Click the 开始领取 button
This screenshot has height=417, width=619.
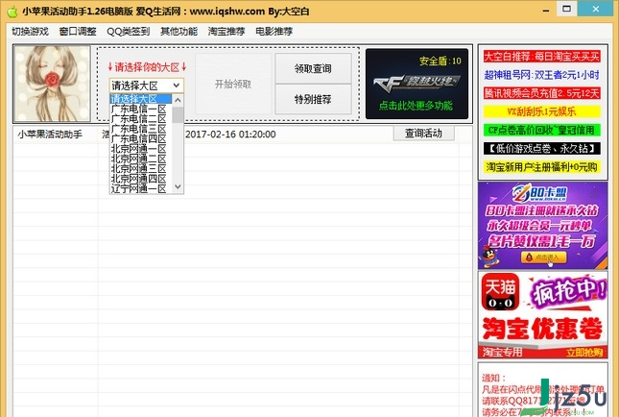point(233,84)
